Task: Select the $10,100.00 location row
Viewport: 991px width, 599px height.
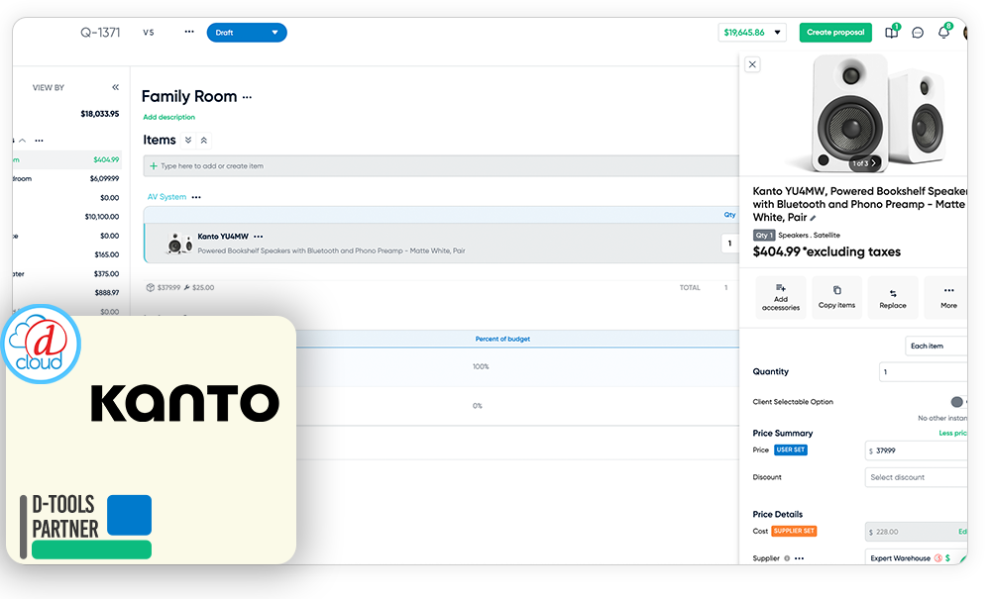Action: tap(66, 217)
